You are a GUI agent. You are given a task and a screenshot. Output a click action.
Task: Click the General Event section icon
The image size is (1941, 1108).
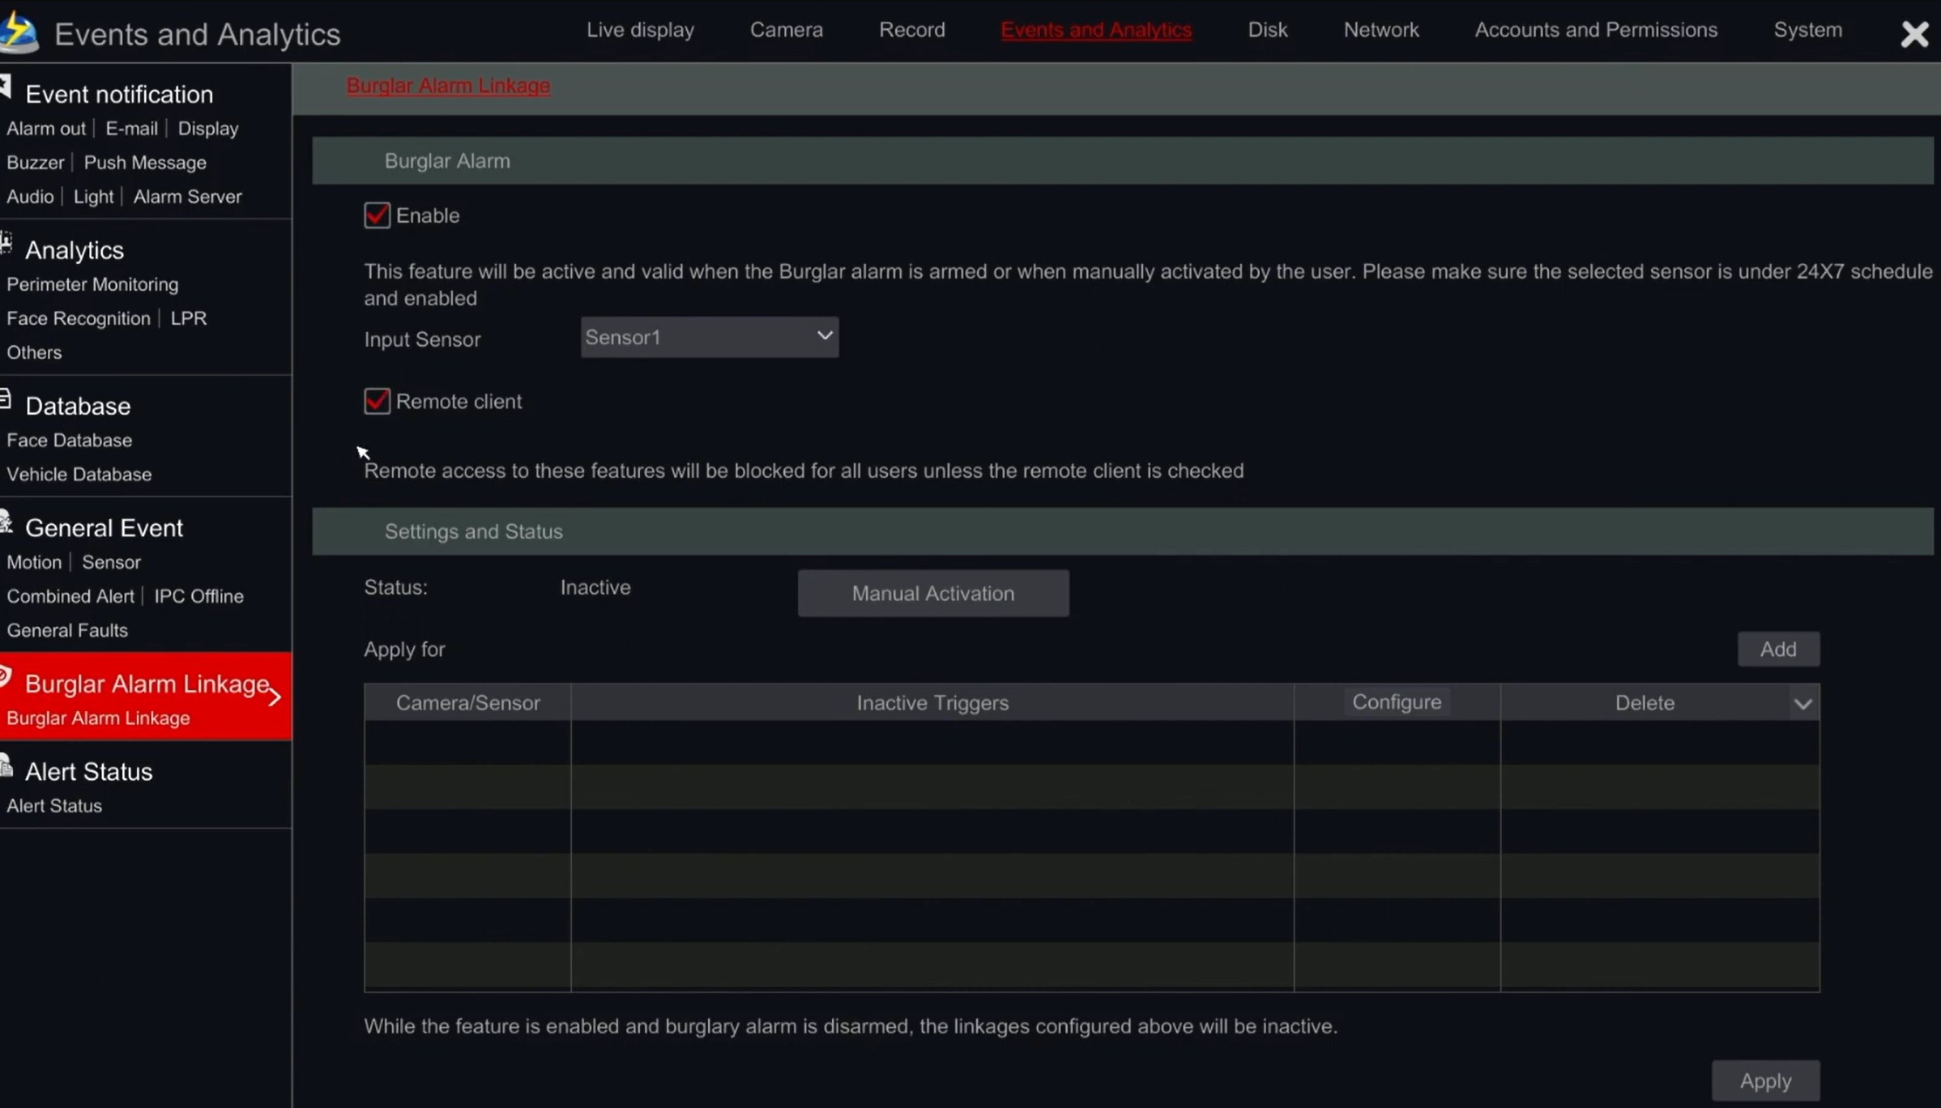6,522
